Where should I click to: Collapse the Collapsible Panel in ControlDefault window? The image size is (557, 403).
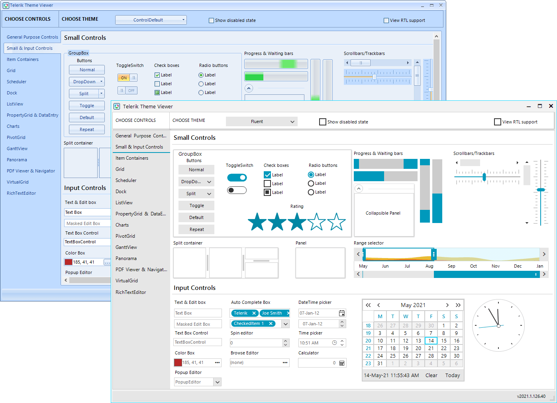click(x=249, y=88)
